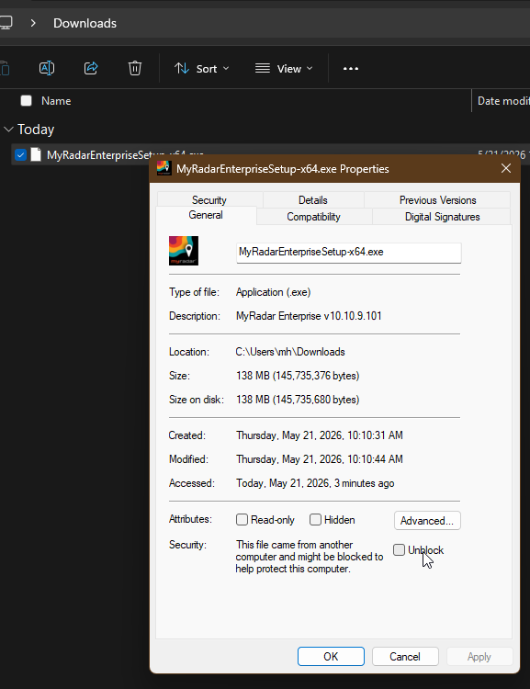Click the Advanced... attributes button
530x689 pixels.
pos(427,521)
